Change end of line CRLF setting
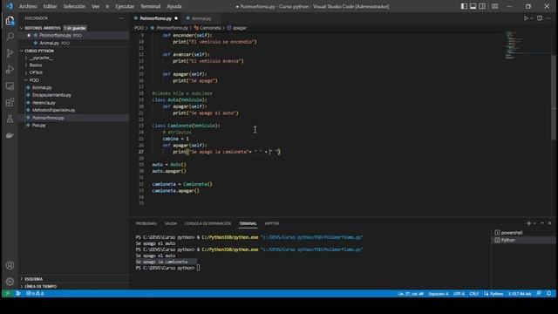This screenshot has height=314, width=558. 474,293
